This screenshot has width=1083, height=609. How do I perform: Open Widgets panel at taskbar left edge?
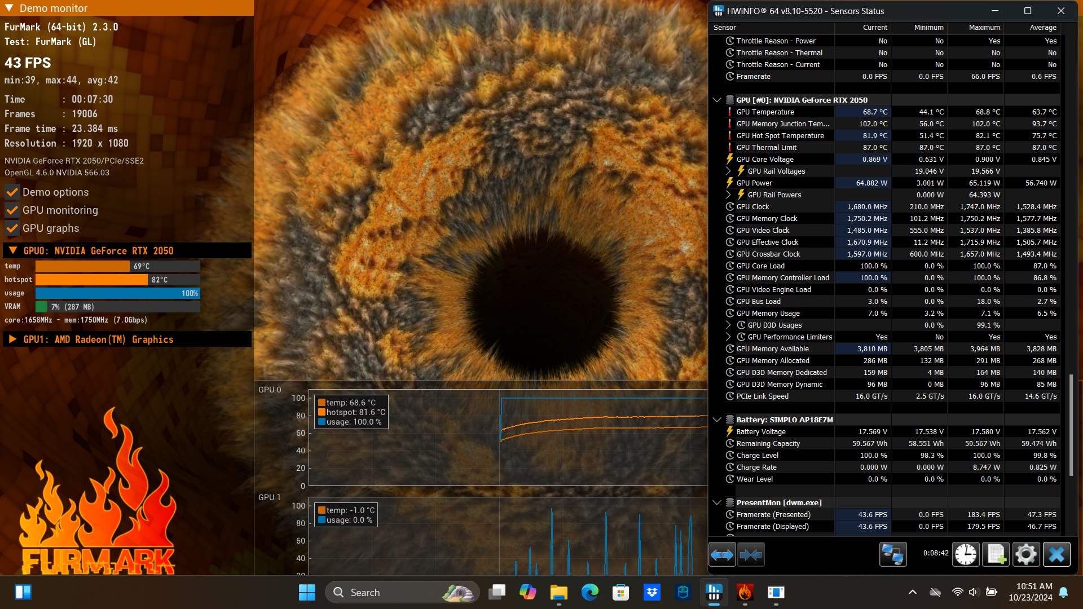pos(23,592)
